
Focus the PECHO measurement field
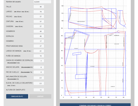39,16
